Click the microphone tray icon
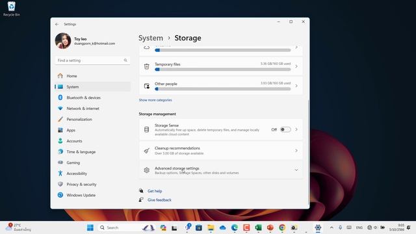Screen dimensions: 416x234 (x=340, y=227)
